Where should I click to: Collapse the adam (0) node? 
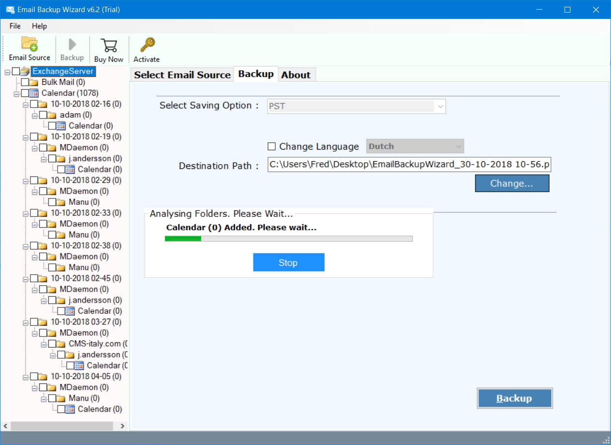(34, 115)
